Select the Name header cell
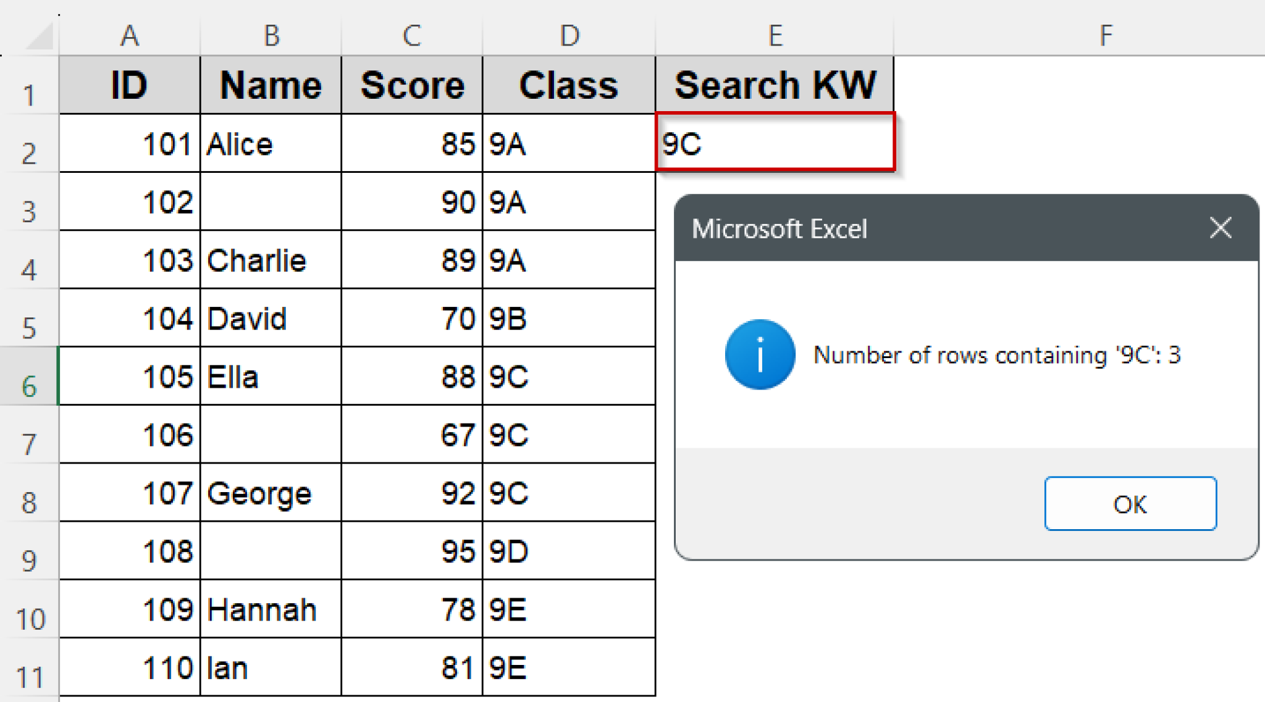 coord(270,85)
